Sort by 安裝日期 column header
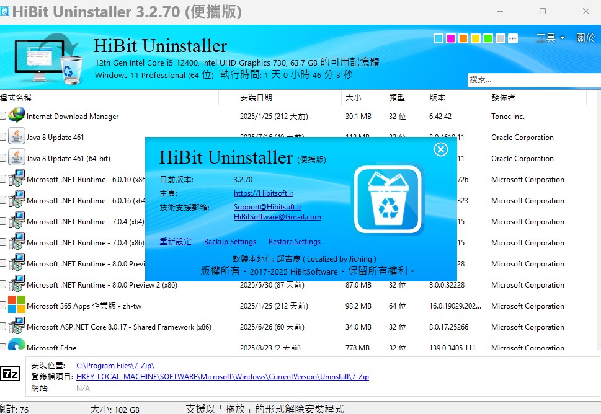 (288, 98)
